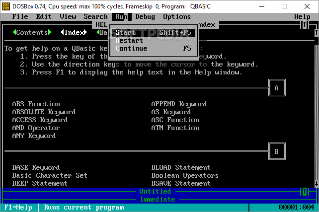Click F1=Help in the status bar
Screen dimensions: 319x212
click(x=18, y=208)
